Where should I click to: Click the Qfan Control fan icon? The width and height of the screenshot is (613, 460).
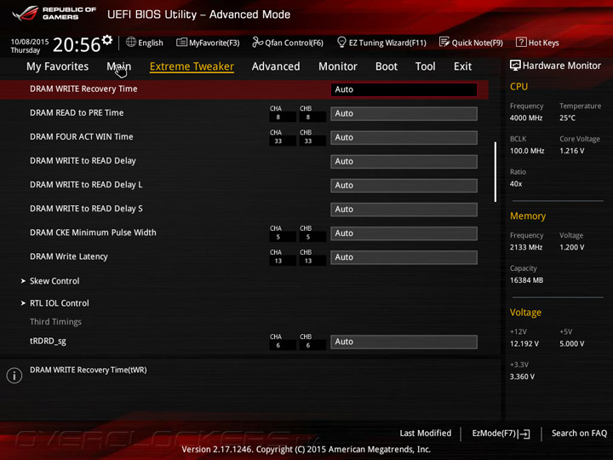click(x=257, y=42)
